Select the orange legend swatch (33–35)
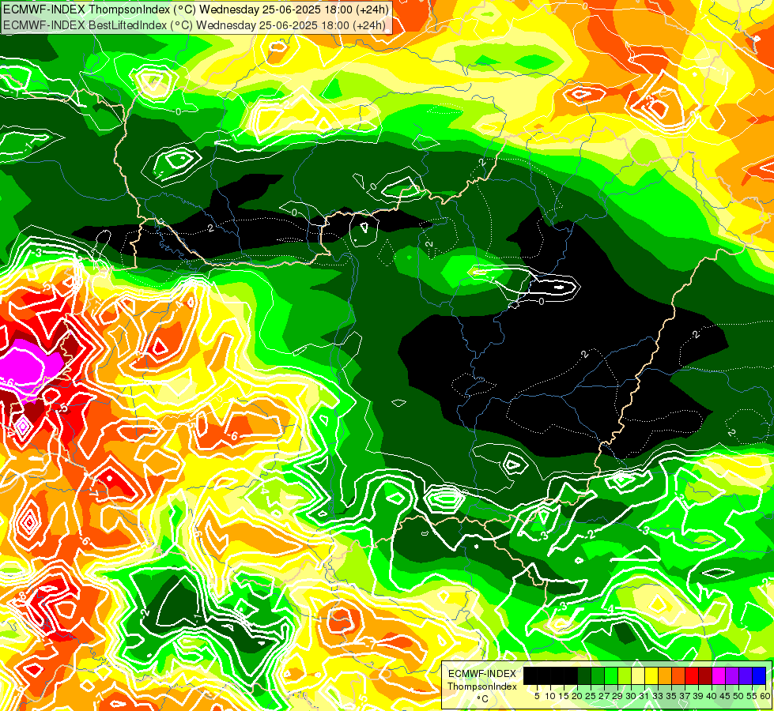Image resolution: width=774 pixels, height=711 pixels. 665,675
